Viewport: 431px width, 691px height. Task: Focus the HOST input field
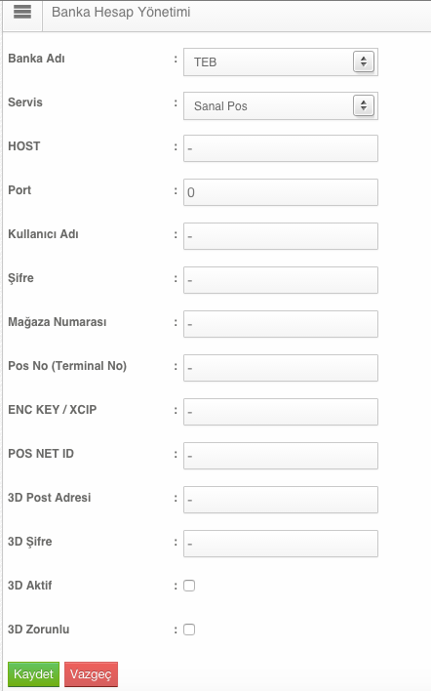pos(281,148)
